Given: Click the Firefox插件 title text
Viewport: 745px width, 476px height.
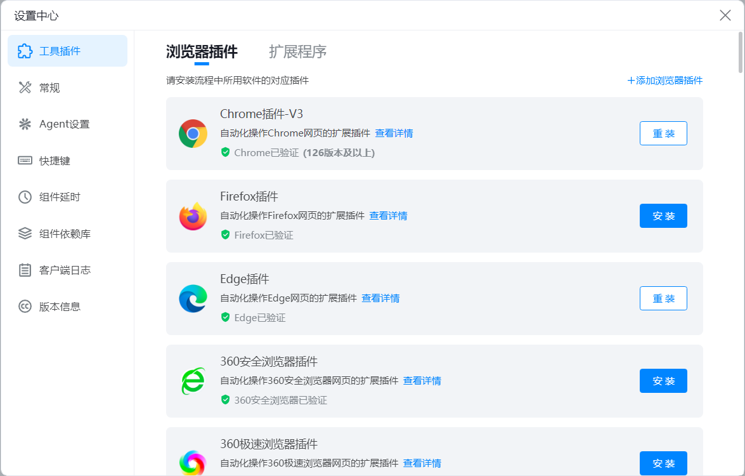Looking at the screenshot, I should pos(249,196).
